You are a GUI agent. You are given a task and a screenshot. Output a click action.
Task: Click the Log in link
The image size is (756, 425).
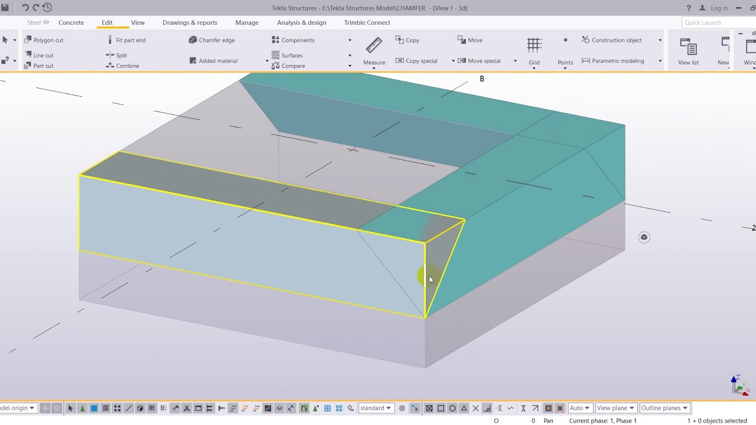click(719, 8)
